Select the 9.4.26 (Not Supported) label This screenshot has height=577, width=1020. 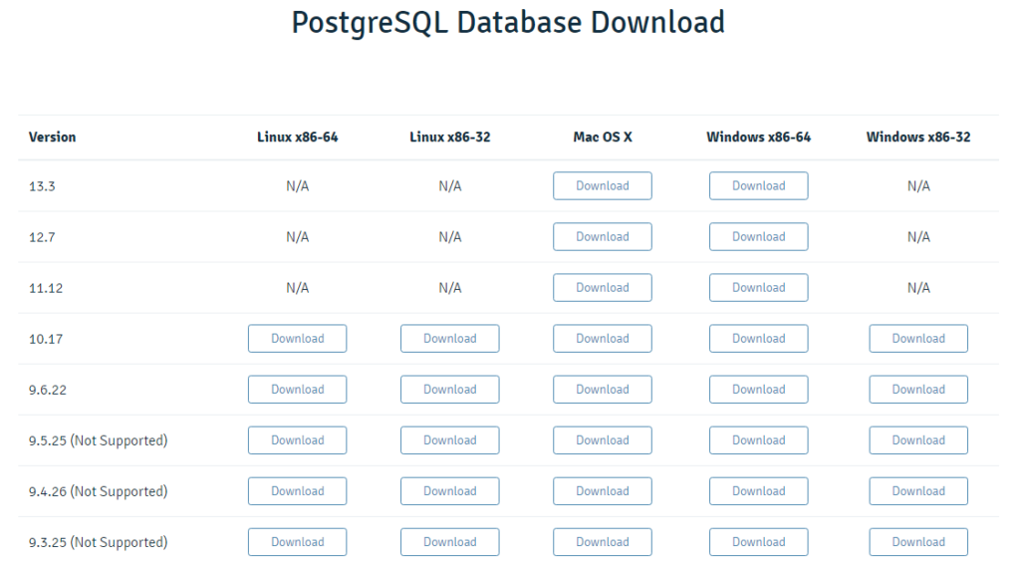pyautogui.click(x=99, y=491)
